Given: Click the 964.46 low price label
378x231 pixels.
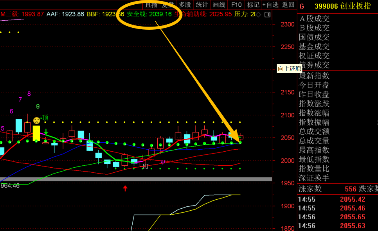Looking at the screenshot, I should click(10, 186).
